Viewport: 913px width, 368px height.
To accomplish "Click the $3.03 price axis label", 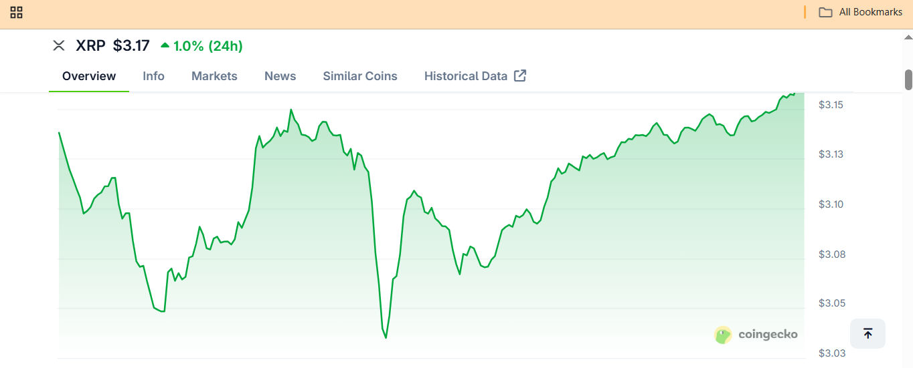I will 831,353.
